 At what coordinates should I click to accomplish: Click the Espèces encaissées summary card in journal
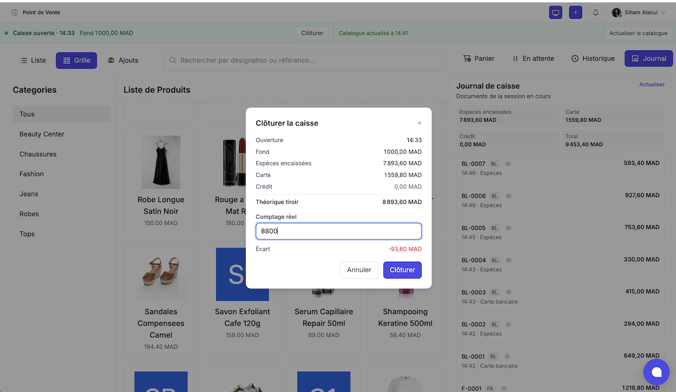tap(507, 116)
